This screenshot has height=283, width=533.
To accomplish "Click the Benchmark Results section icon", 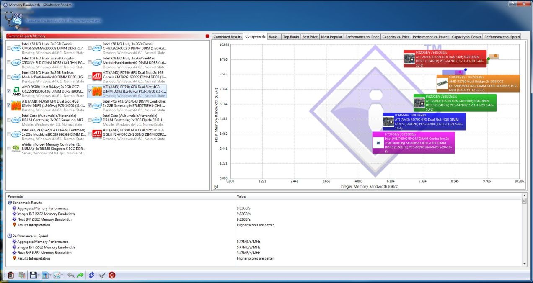I will 10,203.
